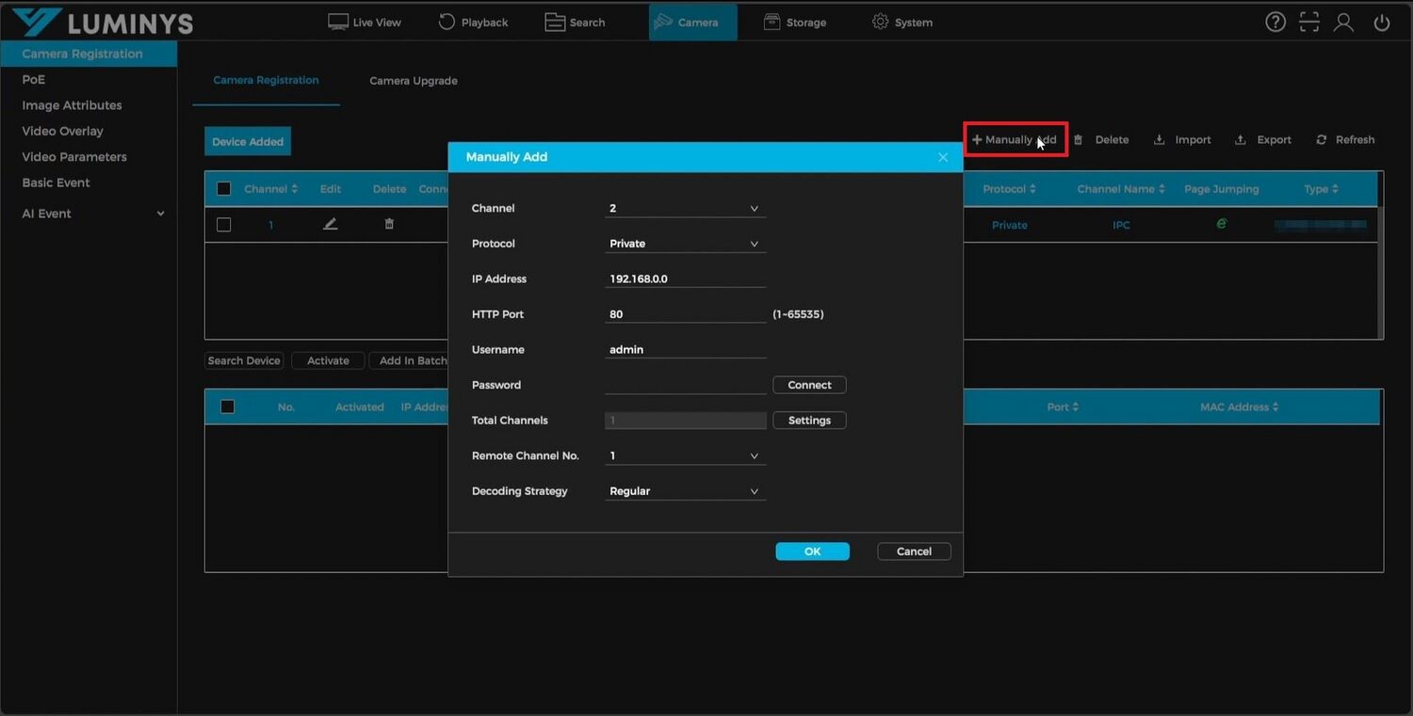The image size is (1413, 716).
Task: Check channel 1's row checkbox
Action: click(x=223, y=224)
